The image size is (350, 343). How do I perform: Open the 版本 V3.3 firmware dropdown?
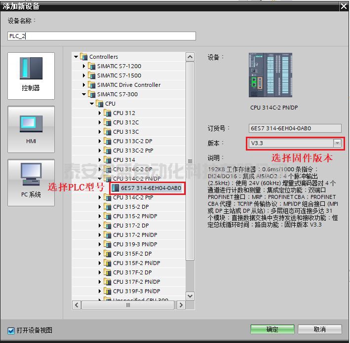point(337,143)
